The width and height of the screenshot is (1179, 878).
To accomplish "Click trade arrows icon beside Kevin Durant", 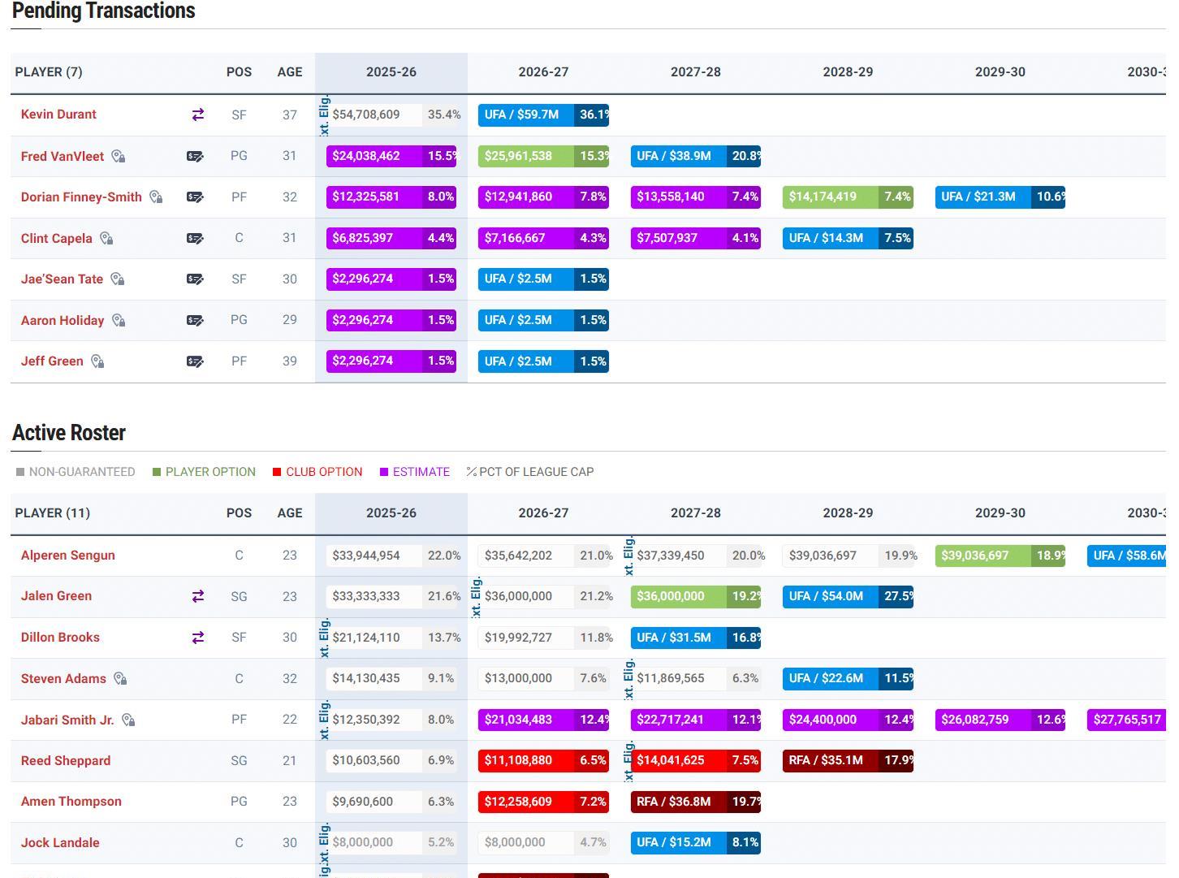I will (197, 115).
